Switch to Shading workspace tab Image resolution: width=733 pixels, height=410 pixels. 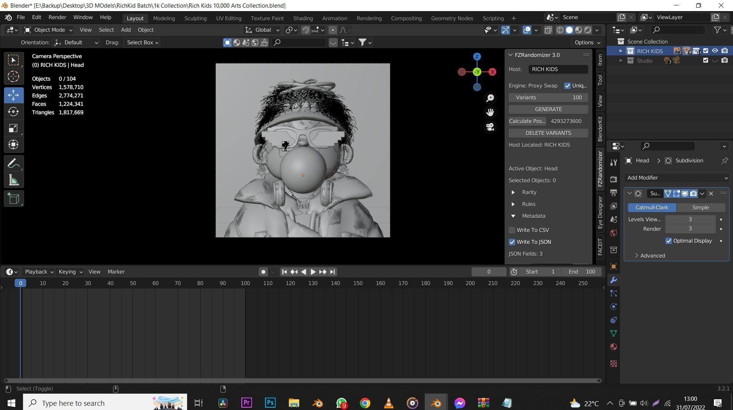click(x=303, y=18)
